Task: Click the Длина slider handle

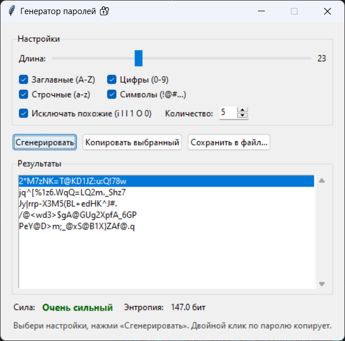Action: [138, 58]
